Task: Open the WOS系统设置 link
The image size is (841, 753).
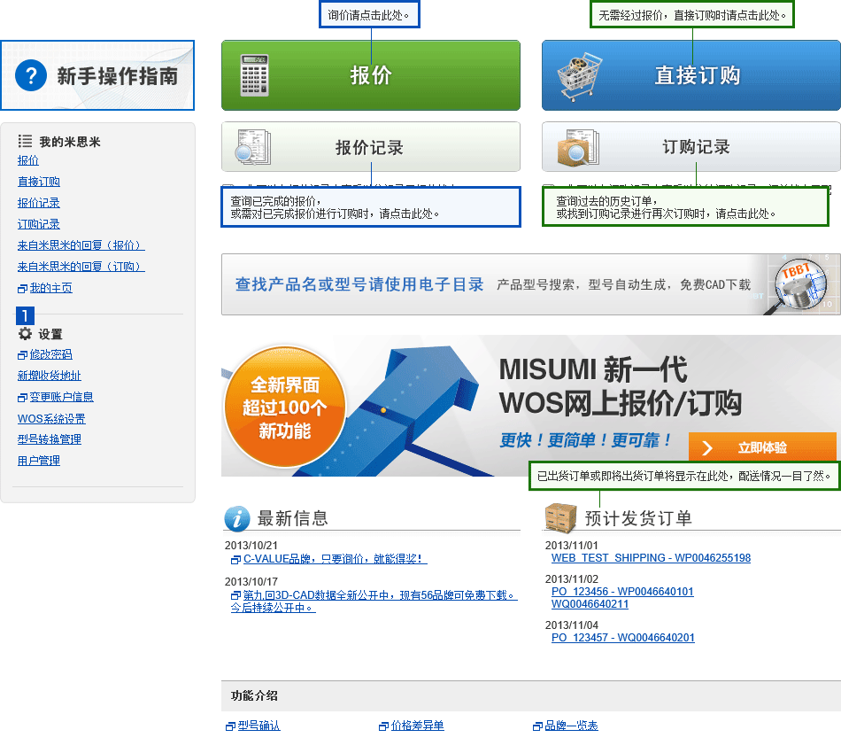Action: click(51, 419)
